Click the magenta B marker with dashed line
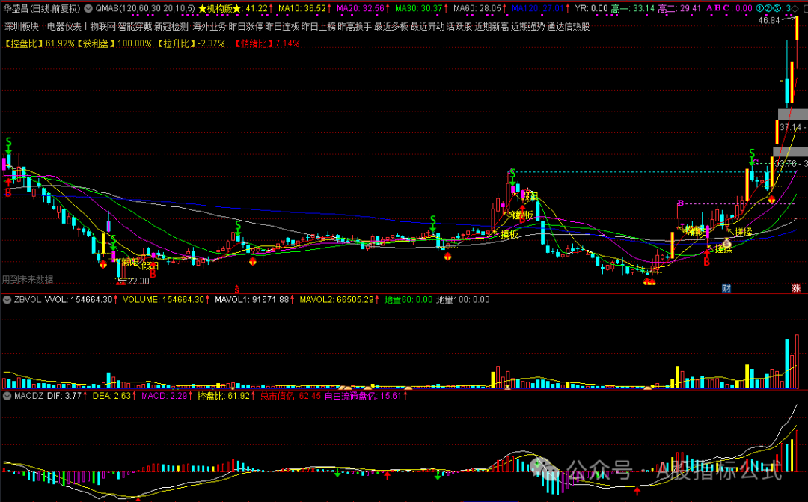 pos(680,203)
